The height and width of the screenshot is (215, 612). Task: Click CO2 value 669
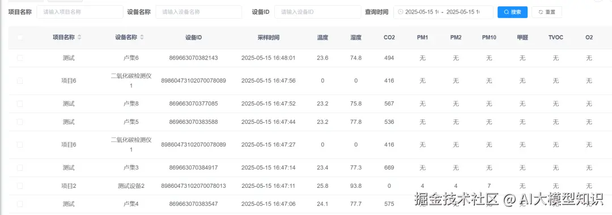389,168
